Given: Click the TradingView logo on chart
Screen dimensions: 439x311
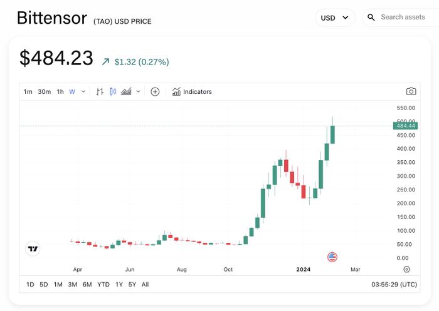Looking at the screenshot, I should pyautogui.click(x=33, y=248).
